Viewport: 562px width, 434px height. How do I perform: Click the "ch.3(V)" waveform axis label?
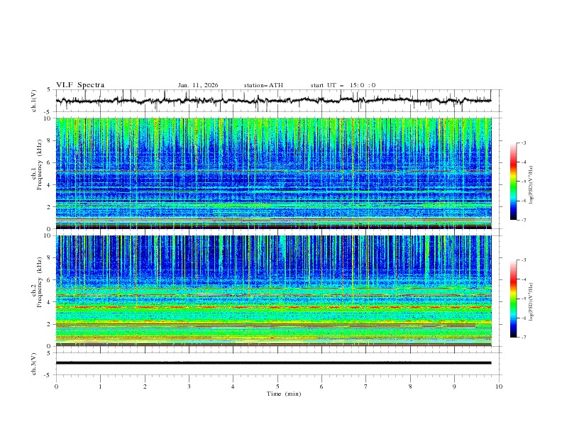[34, 364]
